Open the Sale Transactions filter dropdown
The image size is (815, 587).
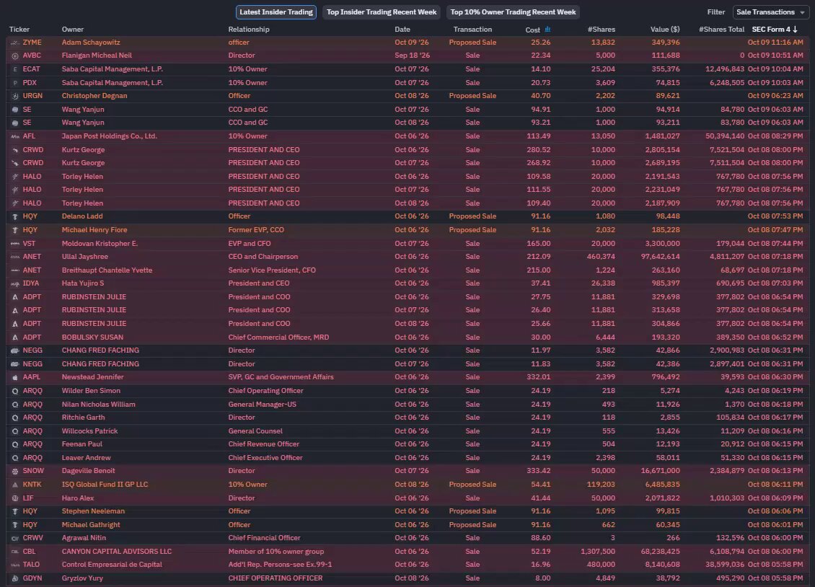coord(770,12)
